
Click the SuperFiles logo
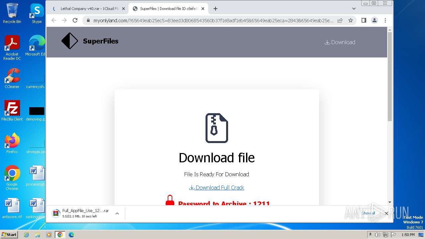point(70,41)
